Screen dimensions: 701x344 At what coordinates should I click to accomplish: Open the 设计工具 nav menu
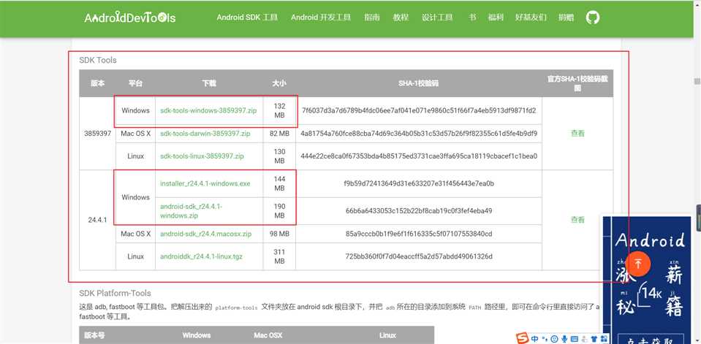tap(437, 18)
